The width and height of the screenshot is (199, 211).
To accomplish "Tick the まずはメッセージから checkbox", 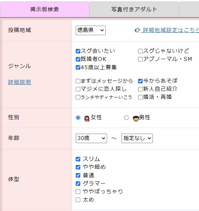I will click(x=78, y=81).
